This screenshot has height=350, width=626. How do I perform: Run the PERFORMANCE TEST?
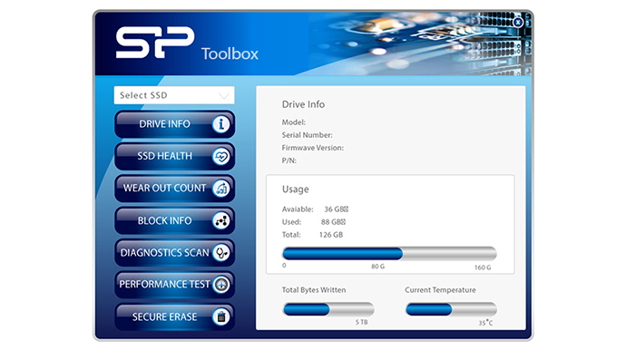pos(174,285)
